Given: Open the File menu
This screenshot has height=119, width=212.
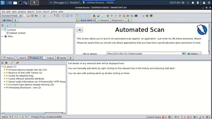Looking at the screenshot, I should click(3, 12).
